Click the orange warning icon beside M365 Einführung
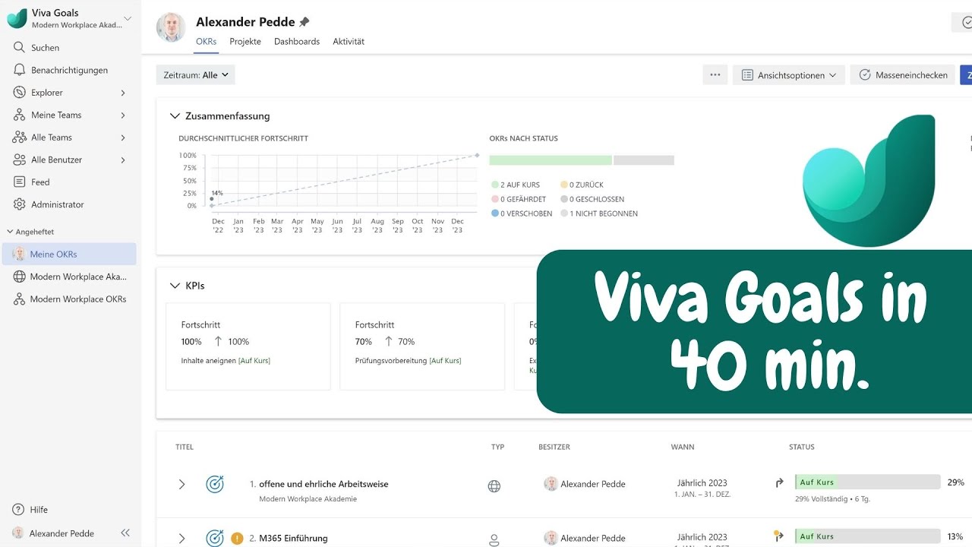The width and height of the screenshot is (972, 547). coord(237,538)
